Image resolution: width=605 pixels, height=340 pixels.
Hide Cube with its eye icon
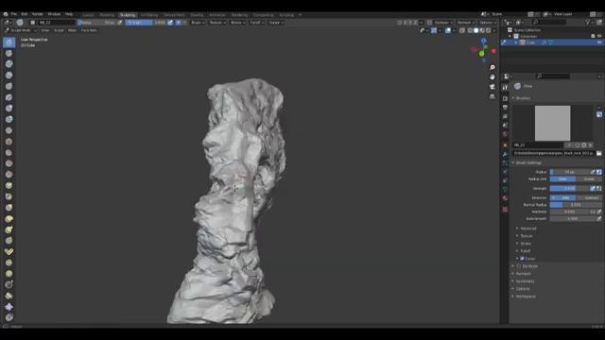[x=599, y=42]
